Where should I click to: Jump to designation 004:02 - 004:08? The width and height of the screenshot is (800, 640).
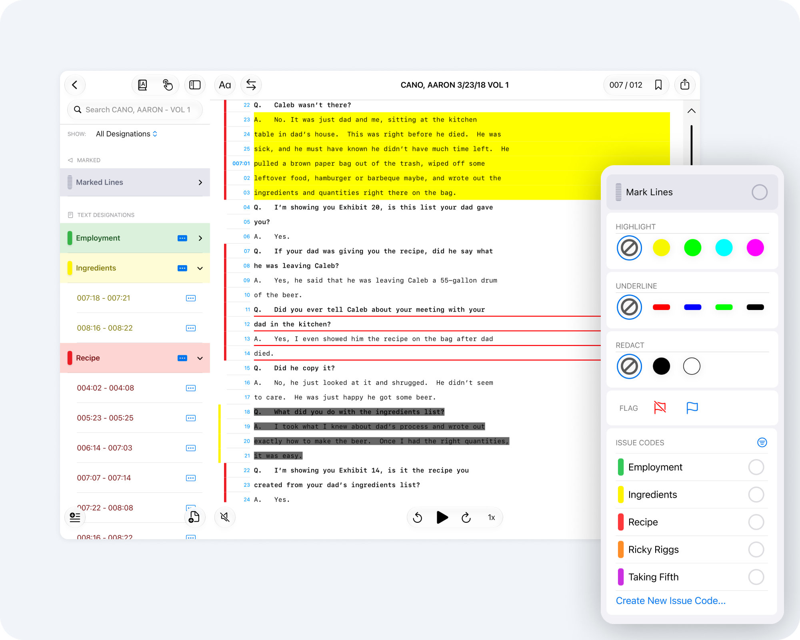click(106, 388)
